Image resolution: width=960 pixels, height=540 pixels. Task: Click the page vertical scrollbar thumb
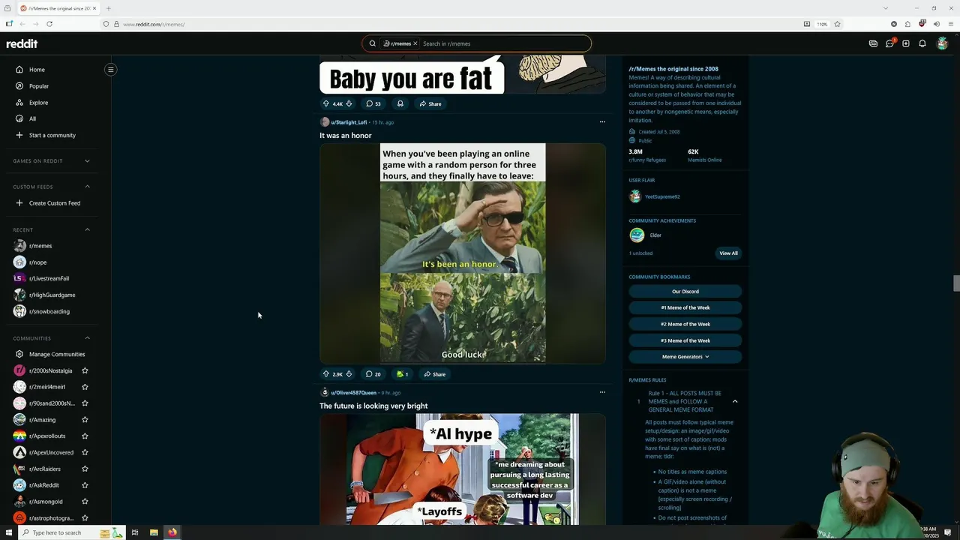[x=955, y=282]
